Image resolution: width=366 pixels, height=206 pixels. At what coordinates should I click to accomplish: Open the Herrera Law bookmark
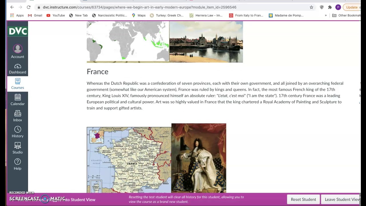[206, 15]
